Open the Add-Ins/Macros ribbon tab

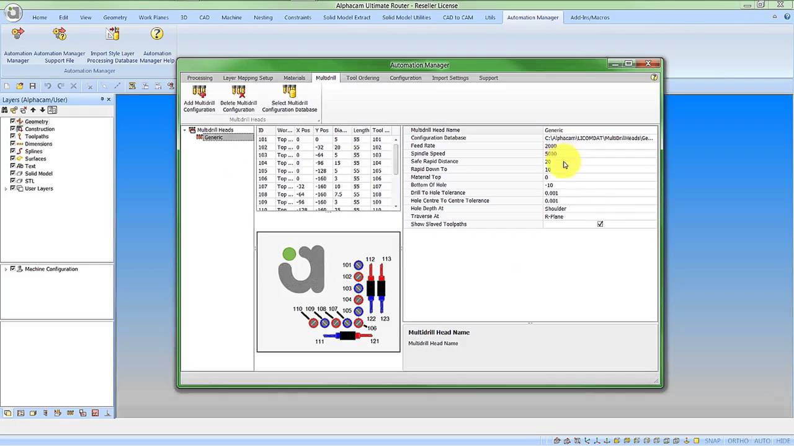pos(590,17)
